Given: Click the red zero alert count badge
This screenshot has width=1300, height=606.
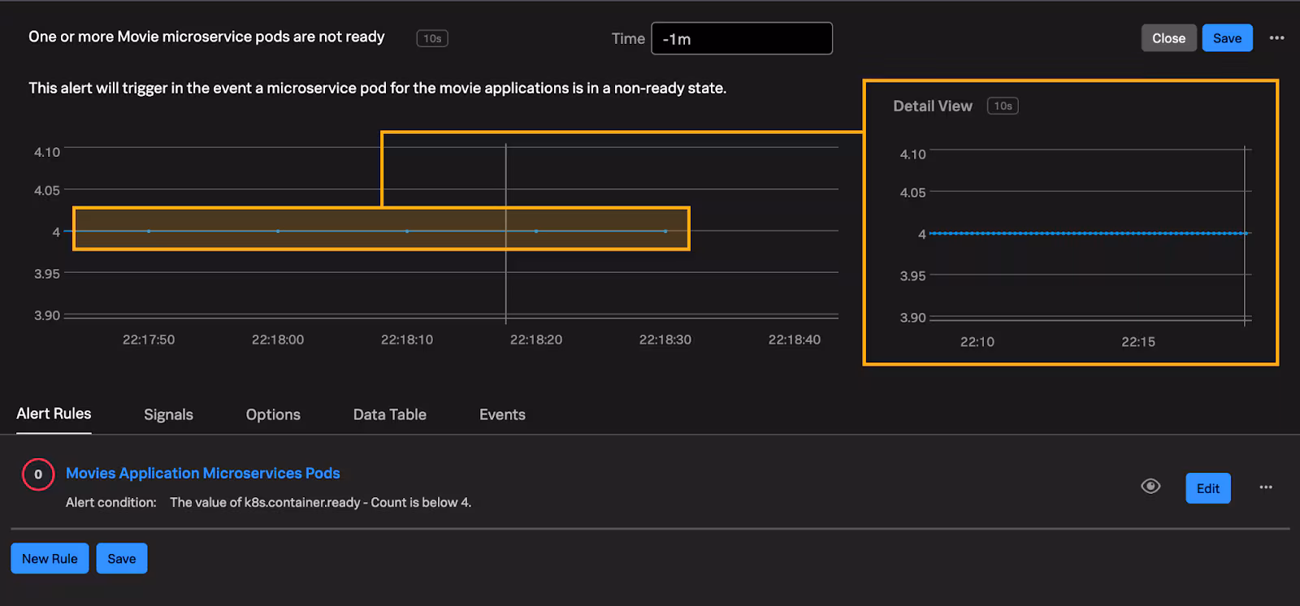Looking at the screenshot, I should [x=38, y=474].
